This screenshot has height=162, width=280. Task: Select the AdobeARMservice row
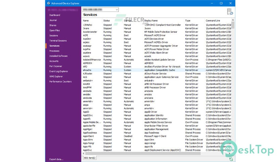tap(92, 60)
